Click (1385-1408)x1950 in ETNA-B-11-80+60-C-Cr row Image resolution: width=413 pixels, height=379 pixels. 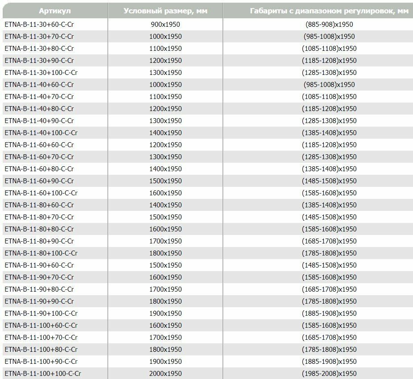[x=329, y=205]
